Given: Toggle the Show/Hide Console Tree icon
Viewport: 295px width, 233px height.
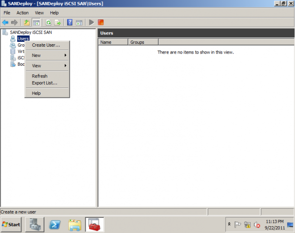Looking at the screenshot, I should pos(36,22).
